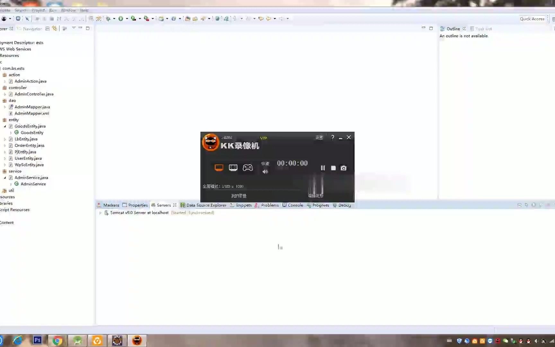This screenshot has width=555, height=347.
Task: Switch to the Properties tab
Action: click(135, 205)
